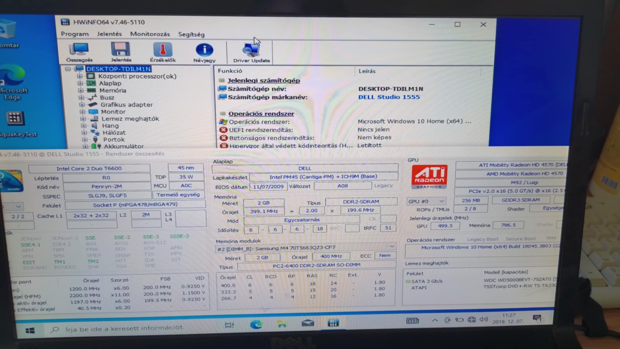Expand the Központi processzor(ok) tree node
This screenshot has height=349, width=620.
(x=79, y=76)
